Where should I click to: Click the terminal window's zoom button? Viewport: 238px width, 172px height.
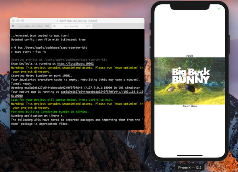(23, 21)
